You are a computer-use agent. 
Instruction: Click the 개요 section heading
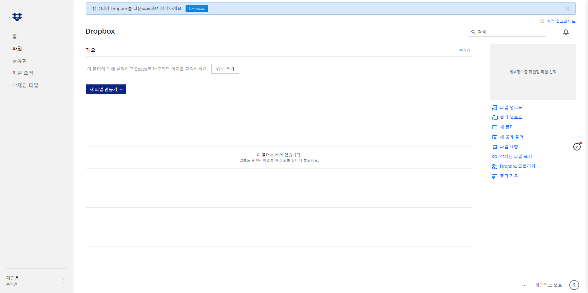[91, 50]
